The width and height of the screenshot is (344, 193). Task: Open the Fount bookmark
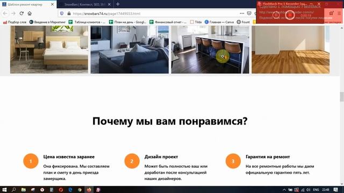click(243, 22)
